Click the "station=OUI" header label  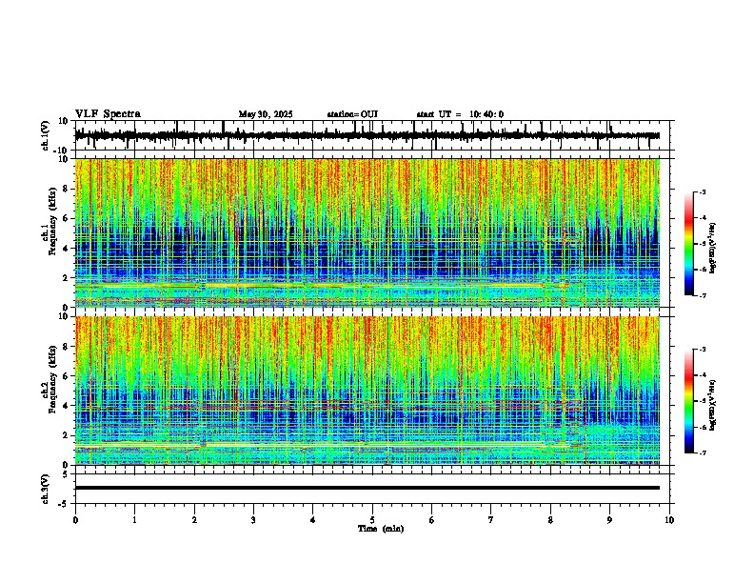click(352, 114)
